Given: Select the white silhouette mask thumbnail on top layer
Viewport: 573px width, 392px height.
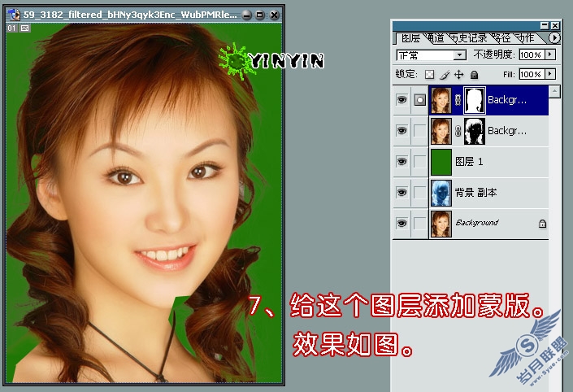Looking at the screenshot, I should pyautogui.click(x=475, y=100).
